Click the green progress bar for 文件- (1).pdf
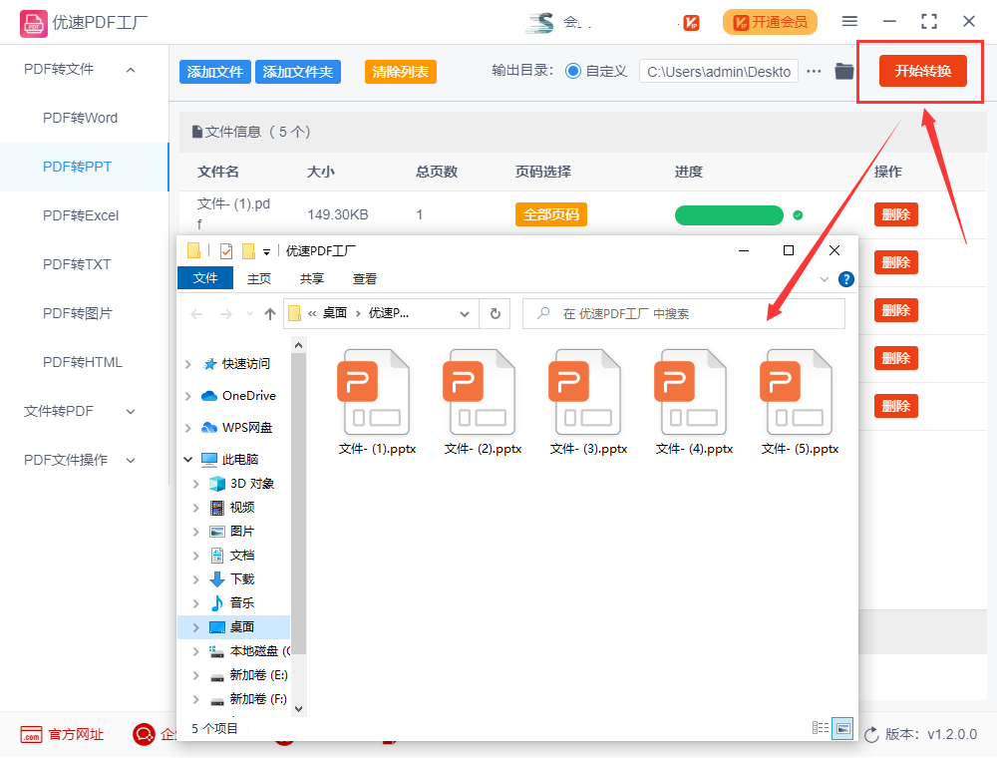The image size is (997, 758). tap(729, 215)
